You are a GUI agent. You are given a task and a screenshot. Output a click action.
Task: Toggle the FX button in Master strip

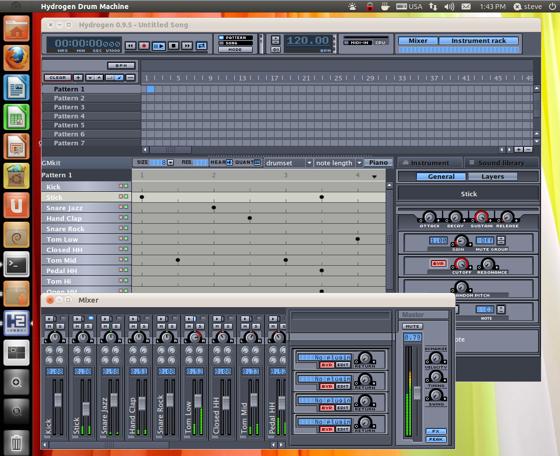point(436,431)
